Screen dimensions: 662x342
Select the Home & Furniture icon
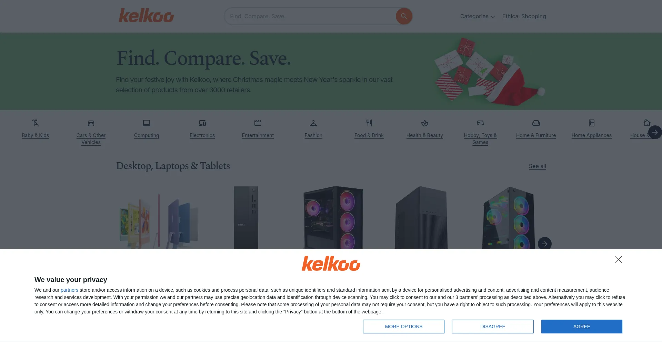click(536, 123)
